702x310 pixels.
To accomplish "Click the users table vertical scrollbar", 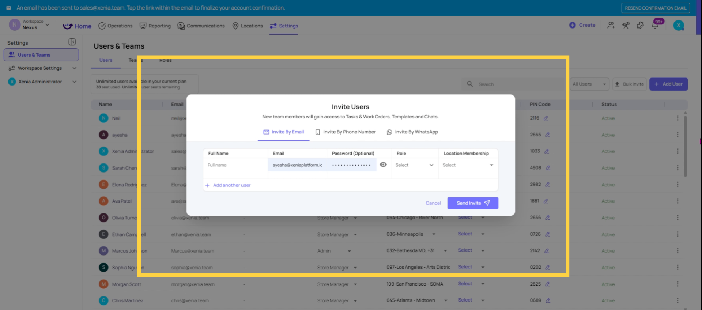I will [x=685, y=146].
